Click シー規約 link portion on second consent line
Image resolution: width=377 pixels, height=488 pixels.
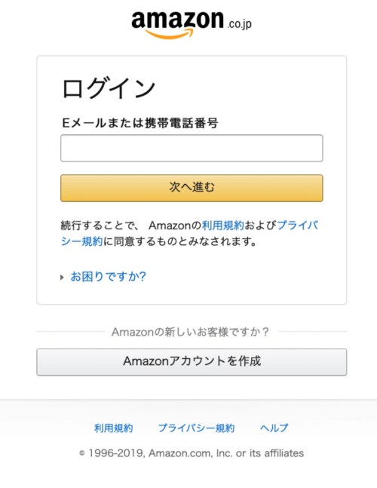(x=81, y=241)
